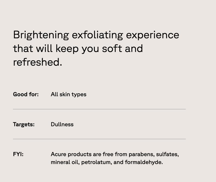This screenshot has width=216, height=182.
Task: Click the phrase "mineral oil" in the FYI text
Action: [65, 163]
